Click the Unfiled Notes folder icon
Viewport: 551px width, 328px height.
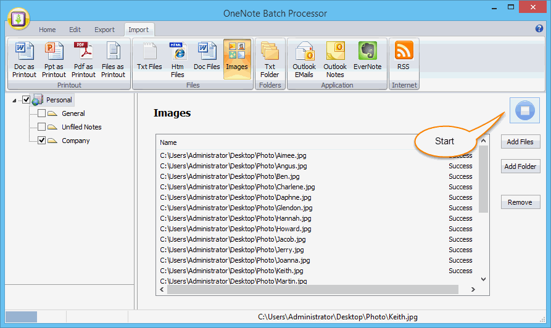(52, 127)
